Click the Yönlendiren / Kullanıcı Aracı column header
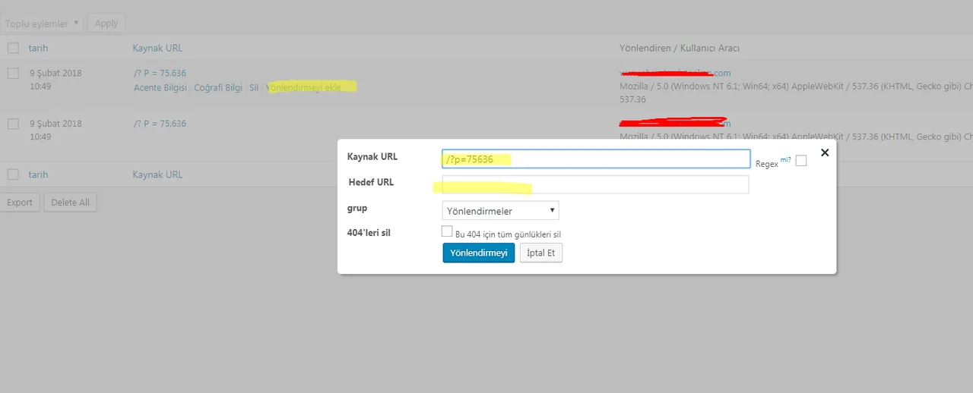This screenshot has height=393, width=973. pyautogui.click(x=680, y=48)
